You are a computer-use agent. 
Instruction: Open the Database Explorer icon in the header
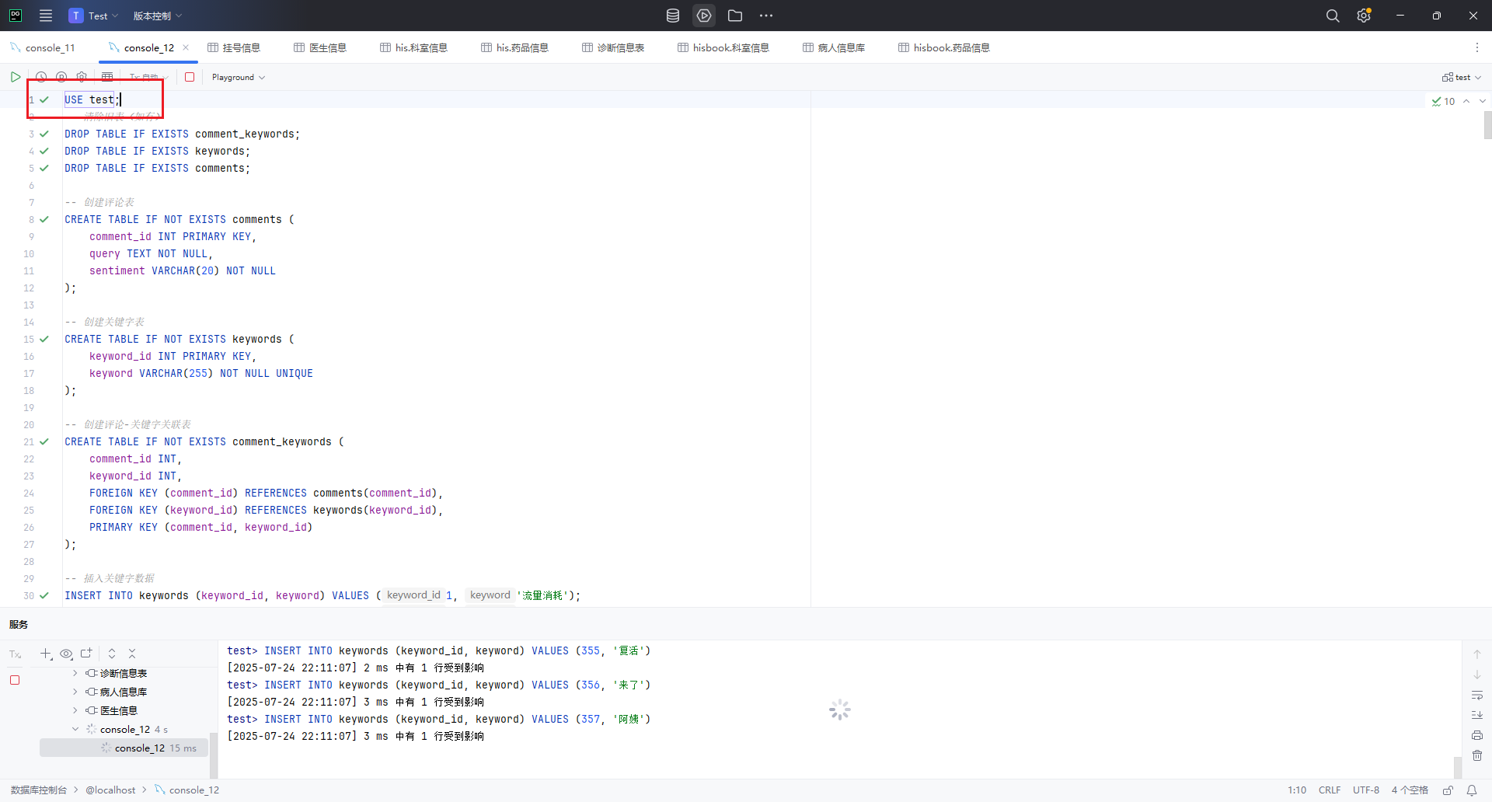tap(672, 16)
